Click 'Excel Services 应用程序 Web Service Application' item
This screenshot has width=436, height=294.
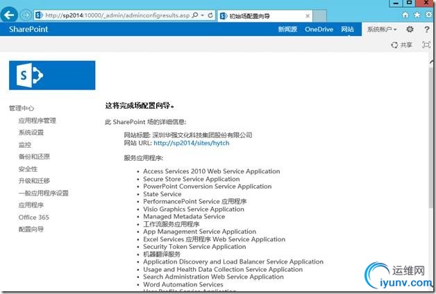[214, 239]
